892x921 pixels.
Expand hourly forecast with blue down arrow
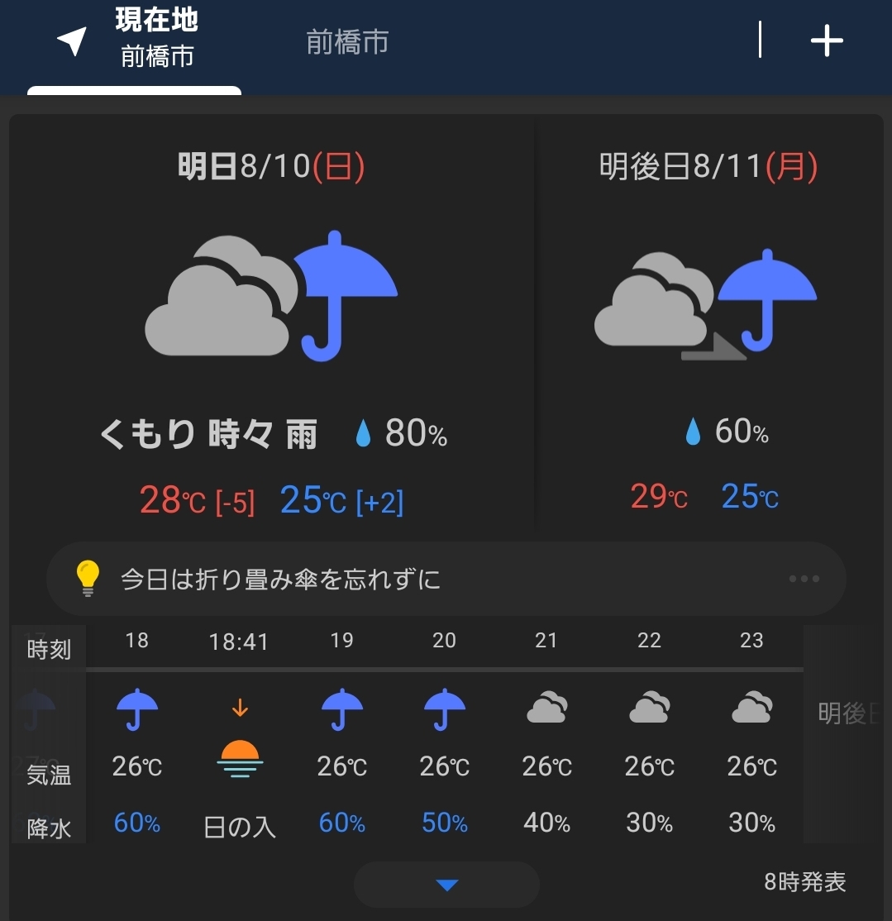[447, 885]
